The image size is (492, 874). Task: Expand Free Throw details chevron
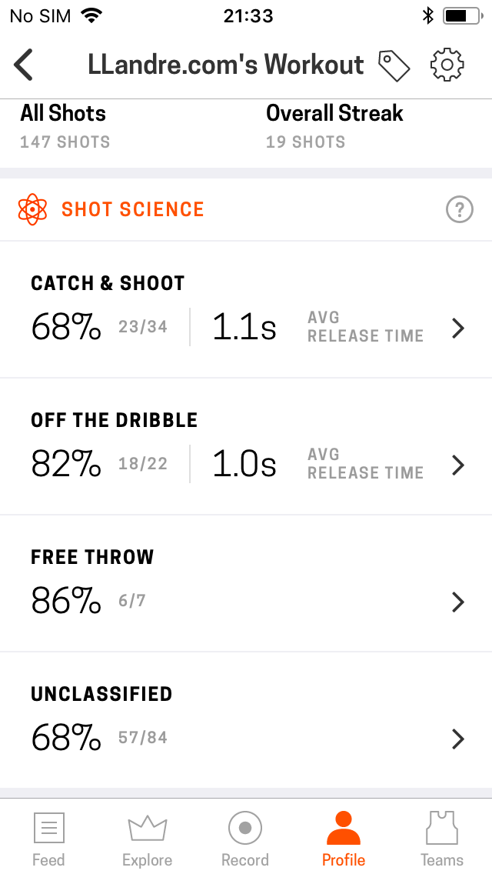click(458, 602)
